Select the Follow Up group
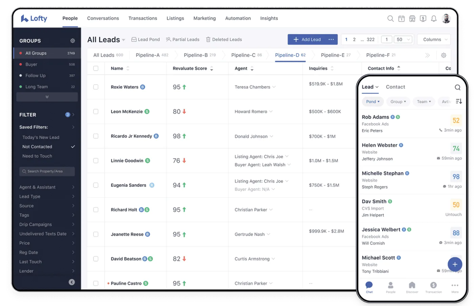Screen dimensions: 474x306 (47, 75)
